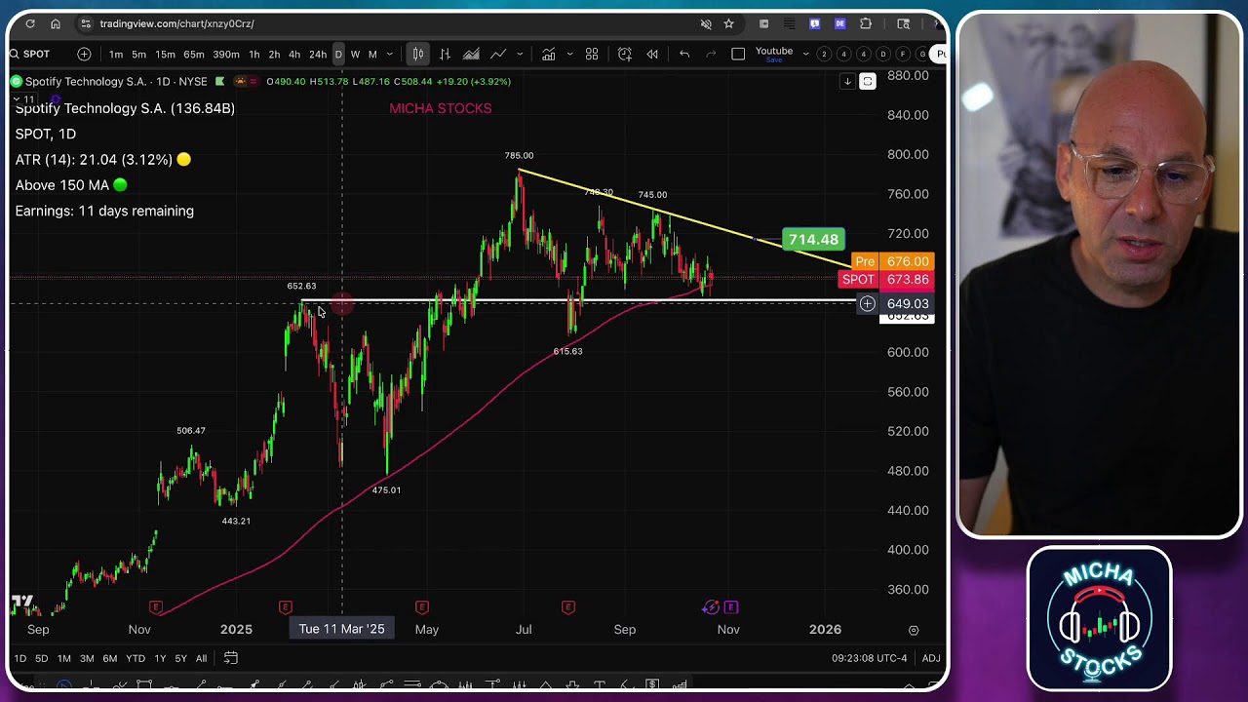1248x702 pixels.
Task: Set chart range to 3M
Action: [x=87, y=659]
